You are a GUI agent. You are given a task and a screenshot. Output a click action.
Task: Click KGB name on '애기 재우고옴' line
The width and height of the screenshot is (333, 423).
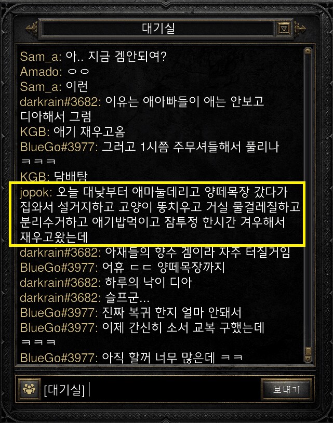[x=35, y=132]
